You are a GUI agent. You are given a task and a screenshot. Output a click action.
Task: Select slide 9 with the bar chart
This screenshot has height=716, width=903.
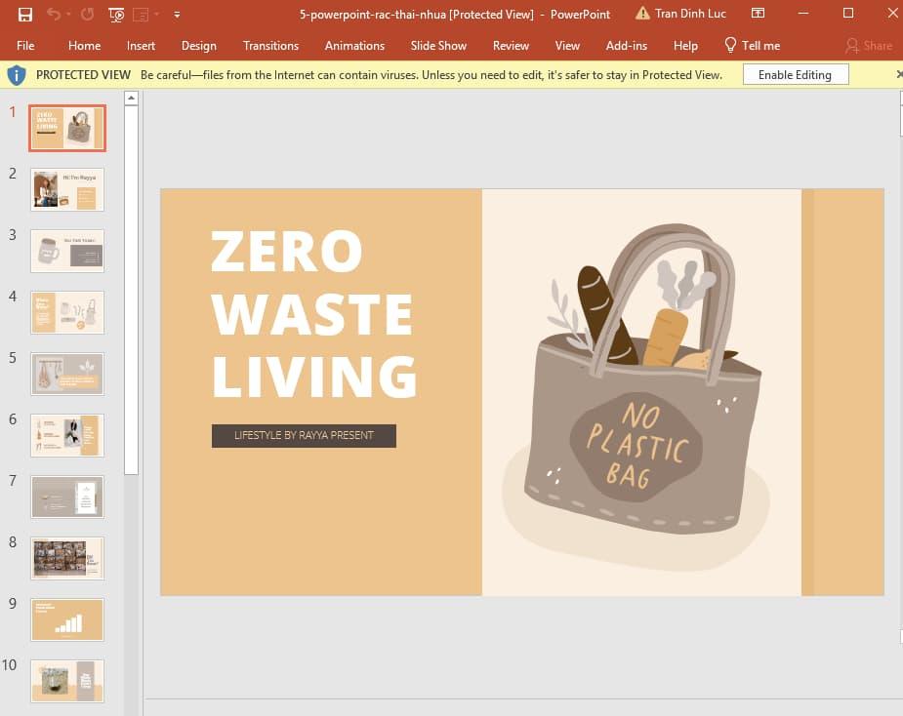pos(66,619)
